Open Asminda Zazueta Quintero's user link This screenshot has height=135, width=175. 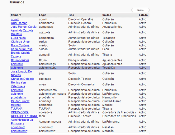(22, 32)
